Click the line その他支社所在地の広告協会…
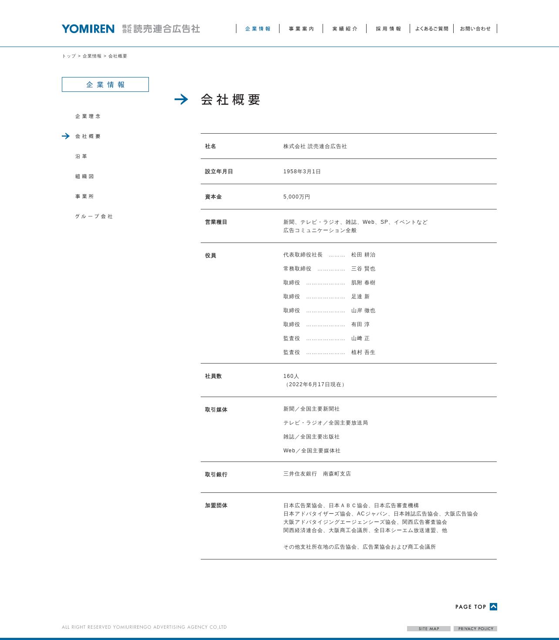559x640 pixels. pyautogui.click(x=360, y=547)
